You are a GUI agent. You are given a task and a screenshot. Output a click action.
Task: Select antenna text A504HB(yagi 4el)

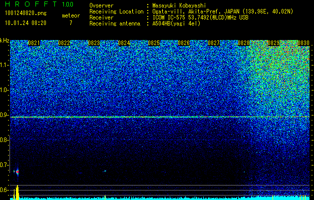pos(176,23)
